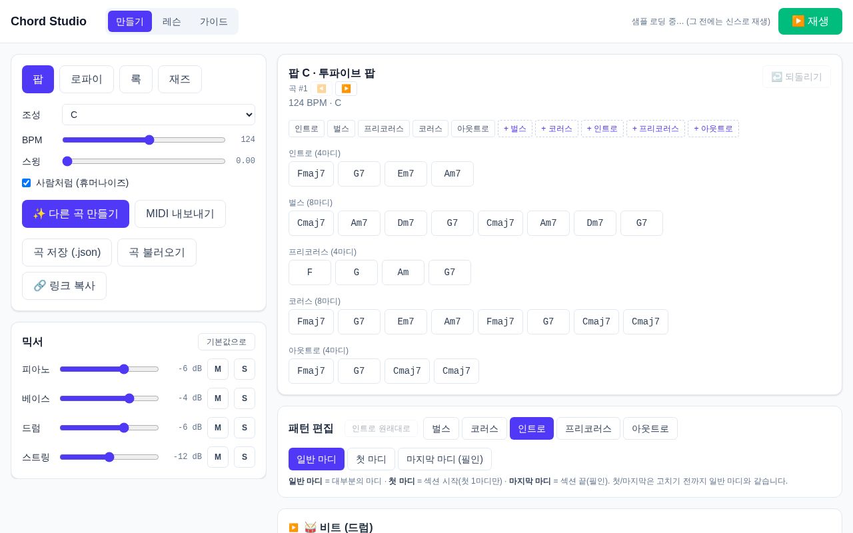This screenshot has width=853, height=533.
Task: Start playback with the 재생 button
Action: point(810,21)
